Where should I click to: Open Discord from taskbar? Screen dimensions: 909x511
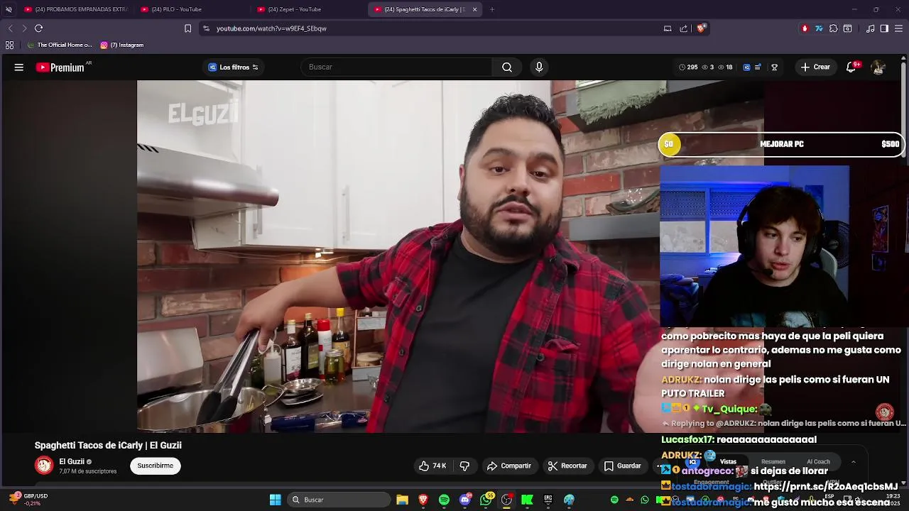point(465,500)
